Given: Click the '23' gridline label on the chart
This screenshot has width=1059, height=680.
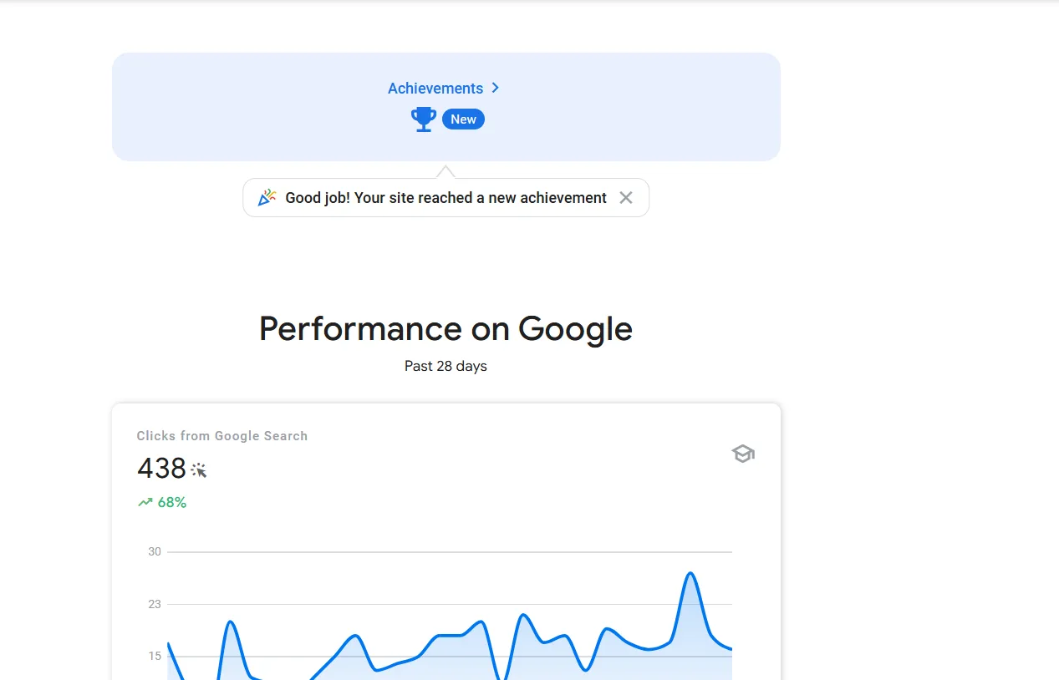Looking at the screenshot, I should [154, 603].
